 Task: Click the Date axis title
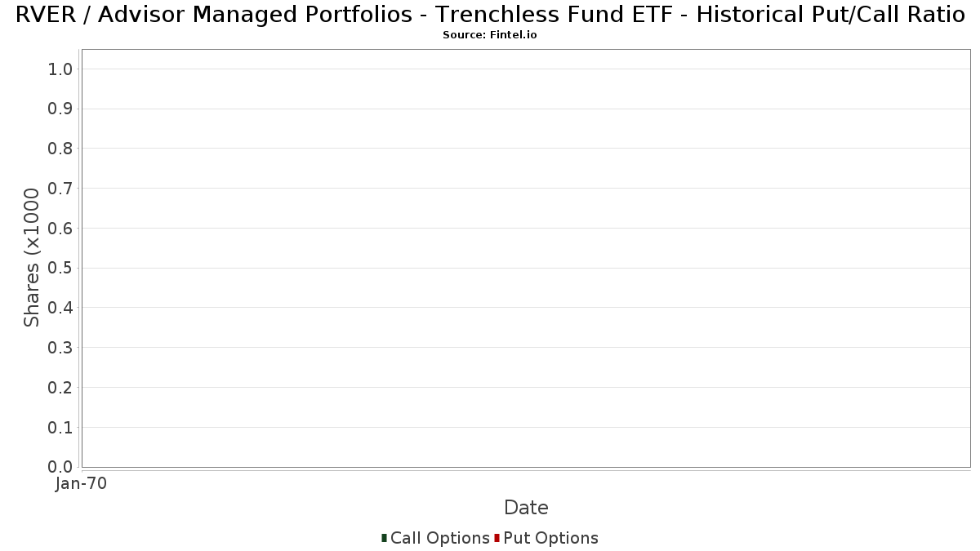(526, 508)
